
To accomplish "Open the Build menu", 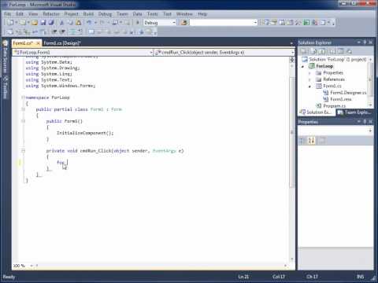I will tap(88, 14).
